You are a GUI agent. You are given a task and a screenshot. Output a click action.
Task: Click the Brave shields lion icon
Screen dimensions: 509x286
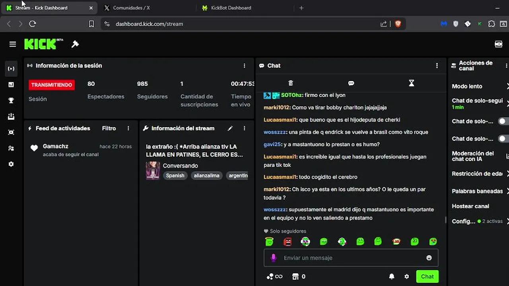point(398,24)
